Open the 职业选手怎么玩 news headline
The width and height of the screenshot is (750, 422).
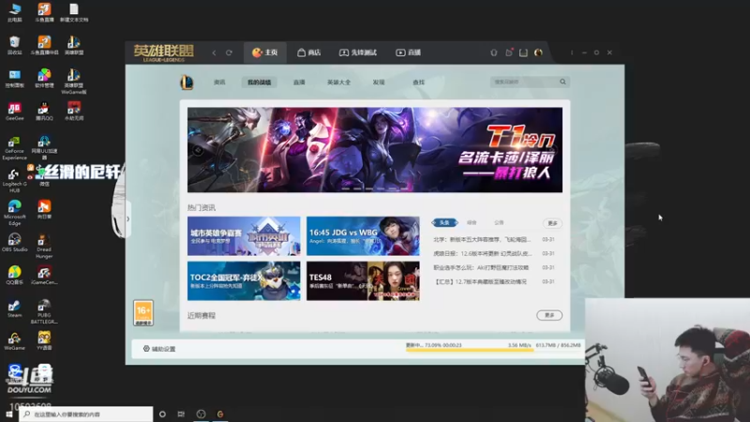481,267
